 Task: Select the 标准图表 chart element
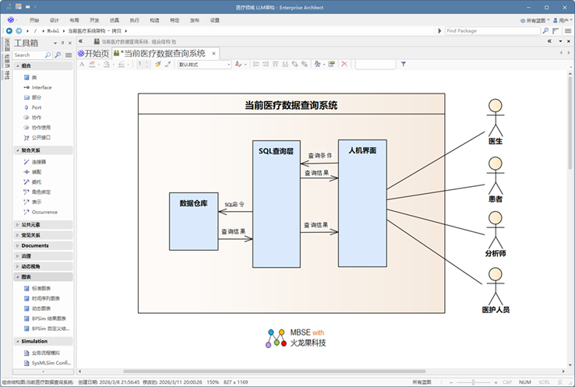click(44, 288)
